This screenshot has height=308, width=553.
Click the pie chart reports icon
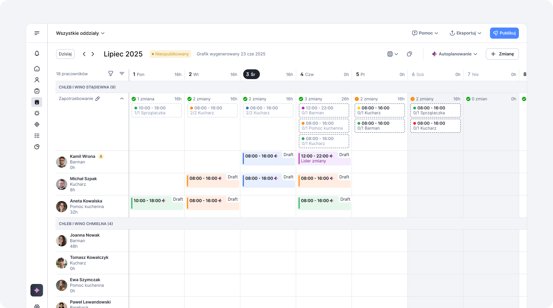pos(37,147)
